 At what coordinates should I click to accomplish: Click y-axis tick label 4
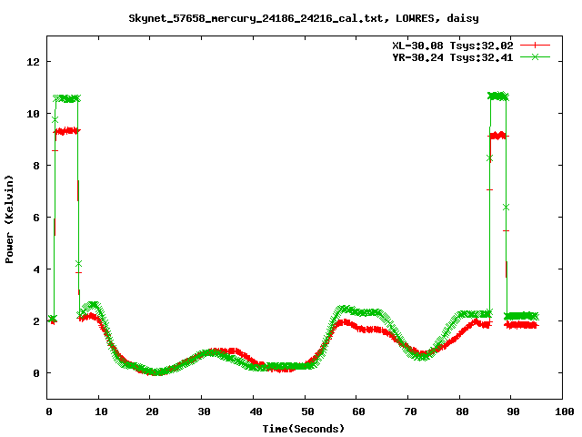click(x=36, y=269)
